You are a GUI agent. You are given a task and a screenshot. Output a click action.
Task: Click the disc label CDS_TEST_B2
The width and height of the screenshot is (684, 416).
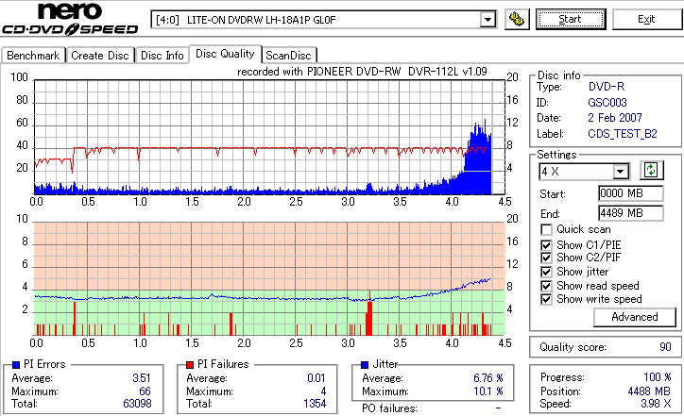point(622,134)
